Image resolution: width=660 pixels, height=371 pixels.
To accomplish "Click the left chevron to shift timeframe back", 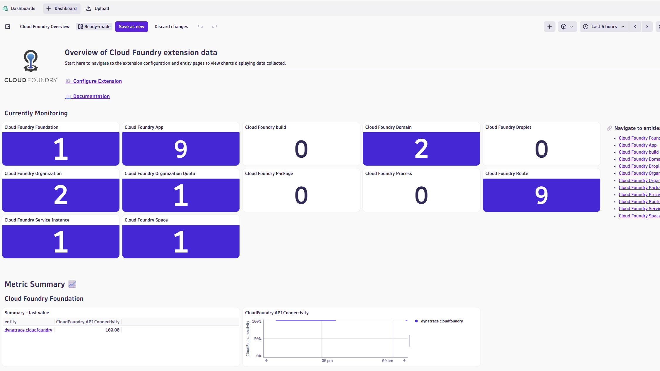I will tap(635, 26).
